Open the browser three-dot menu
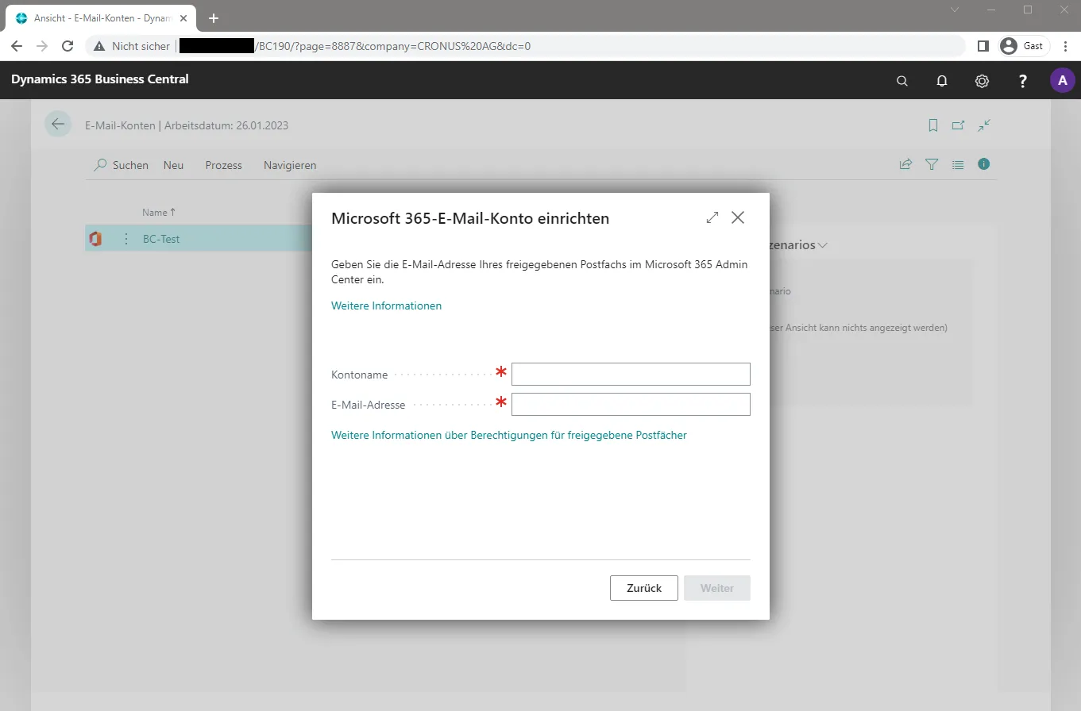Image resolution: width=1081 pixels, height=711 pixels. tap(1065, 46)
